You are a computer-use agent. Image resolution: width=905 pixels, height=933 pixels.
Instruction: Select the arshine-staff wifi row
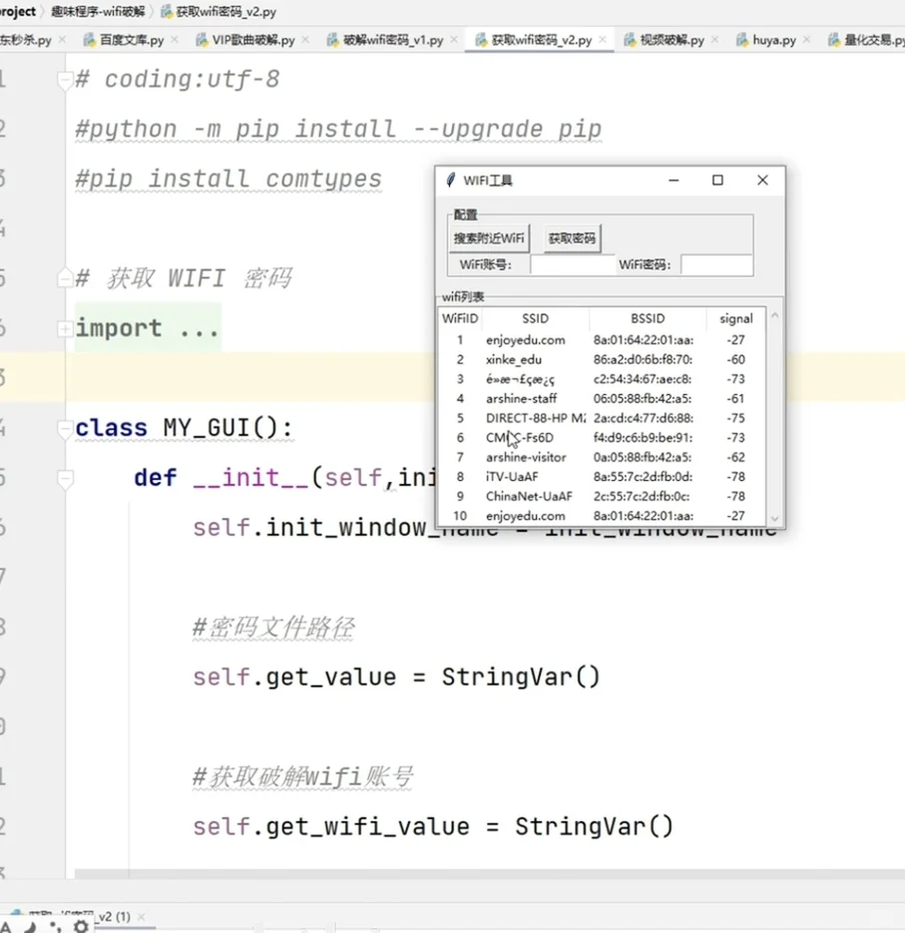602,399
